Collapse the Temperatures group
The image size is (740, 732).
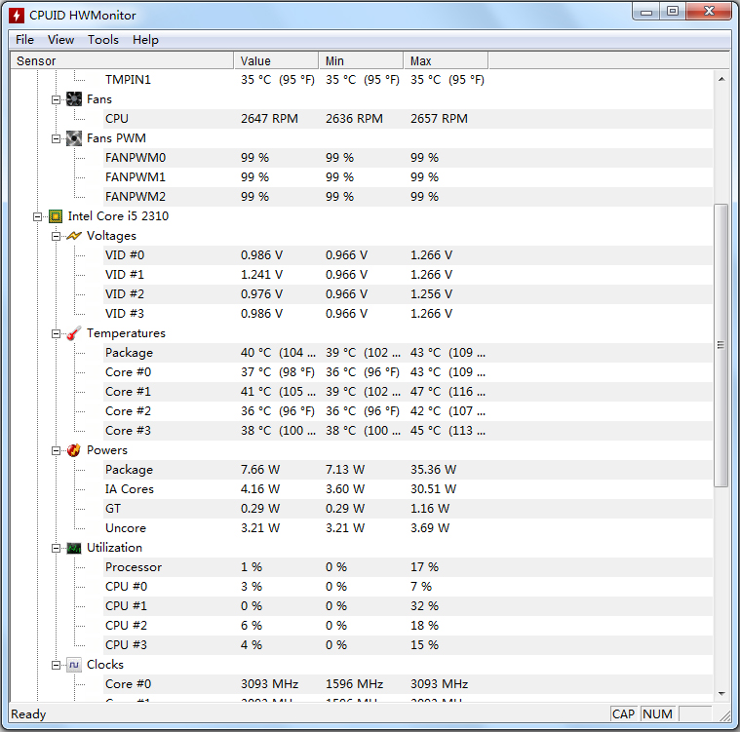(57, 333)
